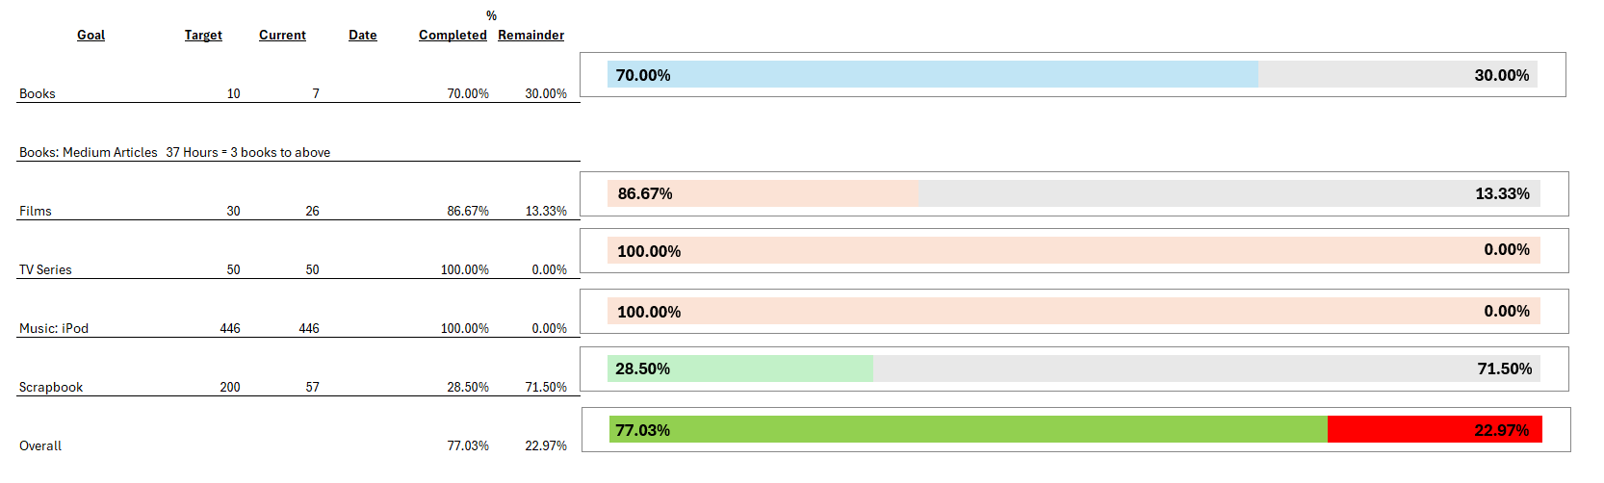Click the Current column header

click(282, 35)
